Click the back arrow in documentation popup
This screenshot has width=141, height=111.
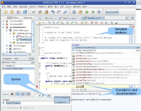74,90
